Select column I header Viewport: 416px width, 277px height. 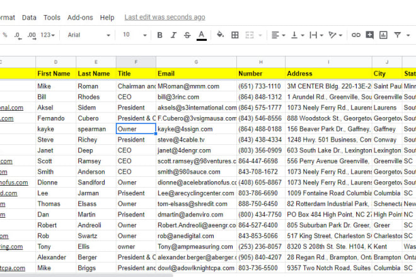coord(328,62)
